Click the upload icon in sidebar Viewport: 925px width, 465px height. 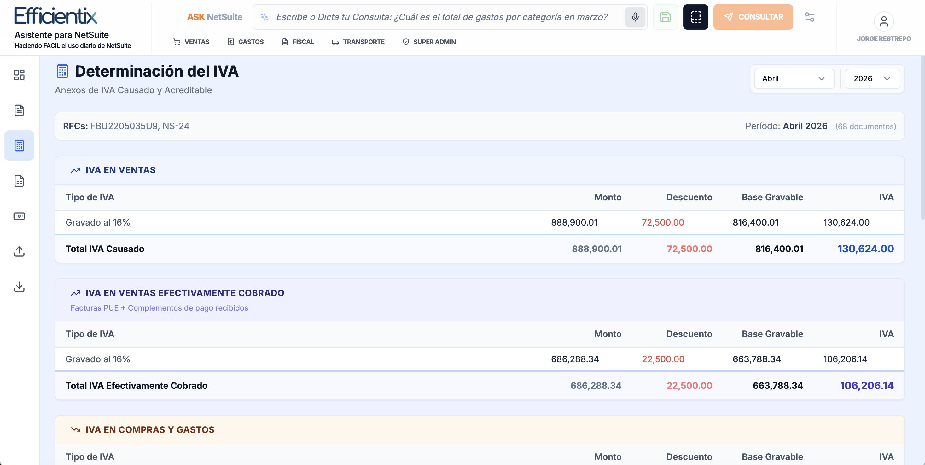click(19, 251)
